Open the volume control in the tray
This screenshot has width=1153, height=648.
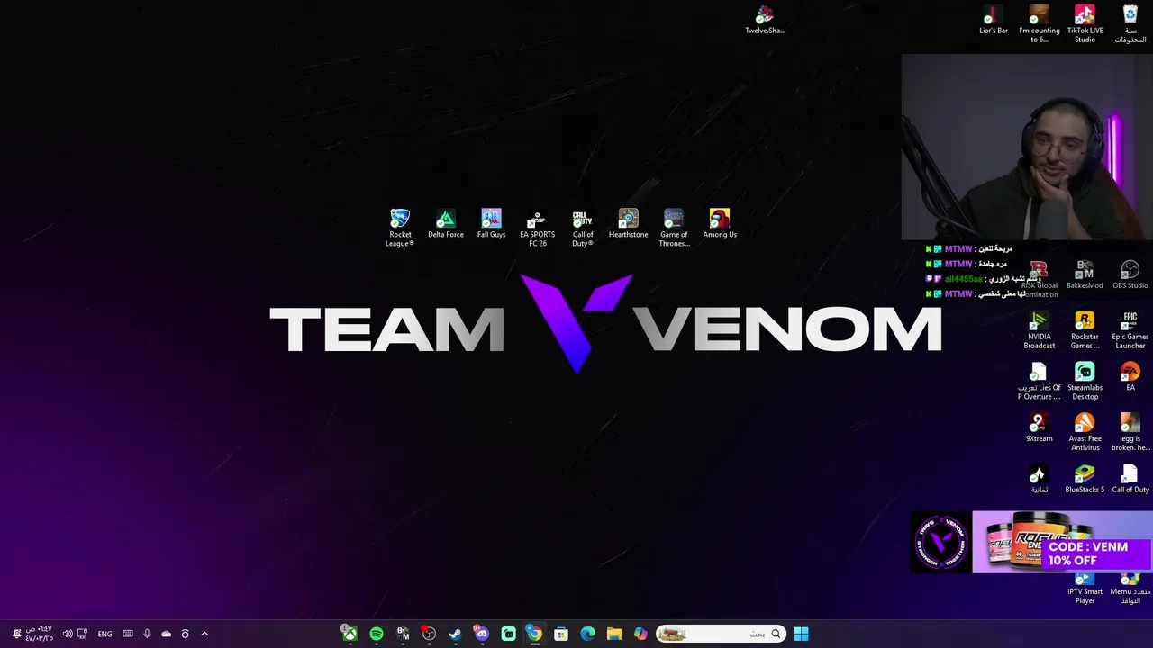(68, 634)
